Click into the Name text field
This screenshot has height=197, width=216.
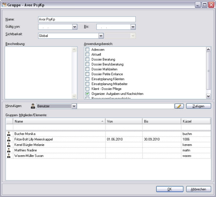tap(87, 19)
